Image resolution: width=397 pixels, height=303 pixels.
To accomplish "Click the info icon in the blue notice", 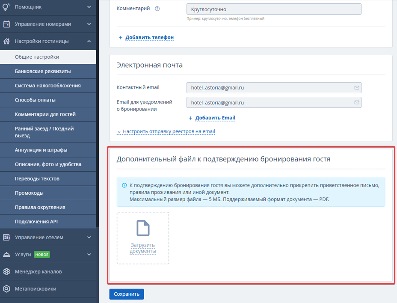I will [x=124, y=185].
